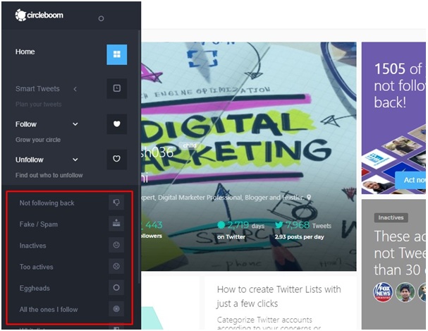This screenshot has width=428, height=331.
Task: Click the Smart Tweets square icon
Action: point(117,89)
